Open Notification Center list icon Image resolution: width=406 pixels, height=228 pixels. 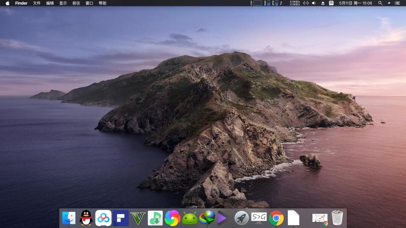point(397,3)
